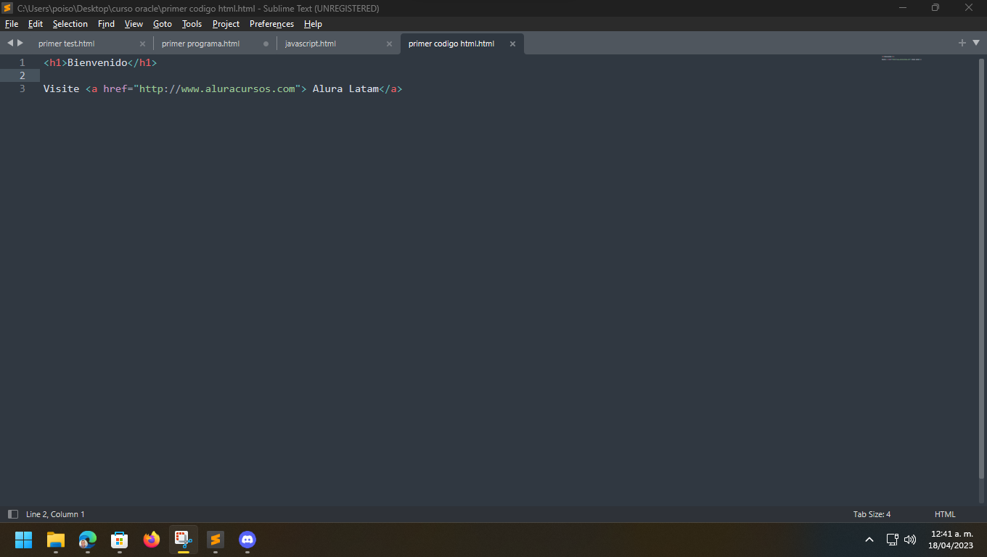The width and height of the screenshot is (987, 557).
Task: Click line number 3 in gutter
Action: coord(22,88)
